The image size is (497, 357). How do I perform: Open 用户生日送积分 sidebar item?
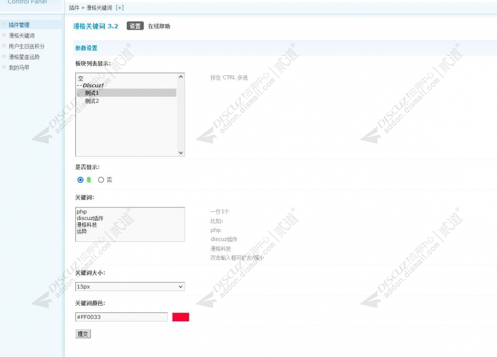tap(27, 46)
